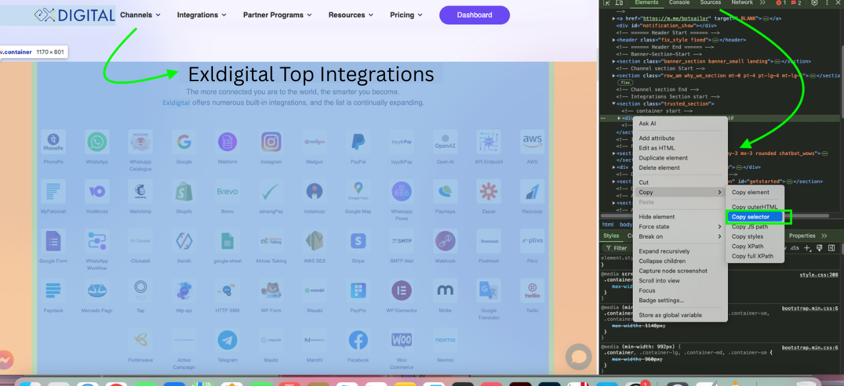844x386 pixels.
Task: Open the Plivo integration icon
Action: (532, 241)
